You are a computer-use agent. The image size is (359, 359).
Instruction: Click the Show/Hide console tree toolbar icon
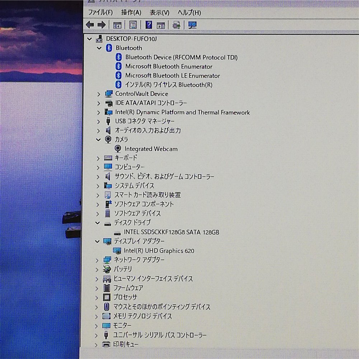117,24
